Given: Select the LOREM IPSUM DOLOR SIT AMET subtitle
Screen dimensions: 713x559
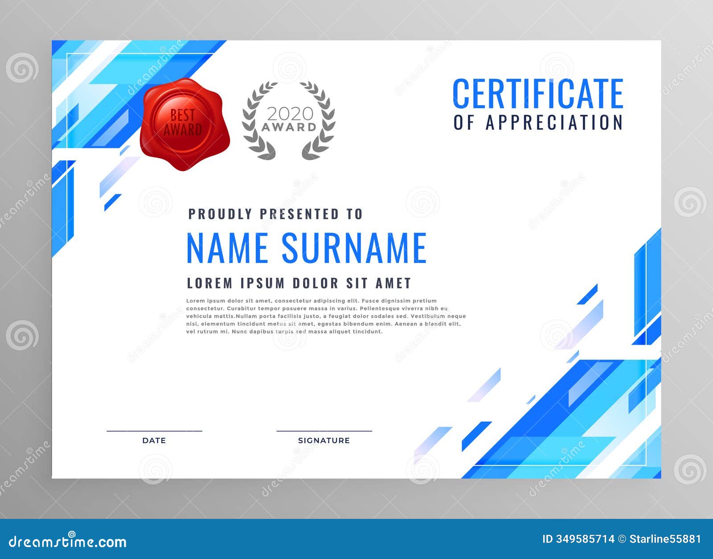Looking at the screenshot, I should [299, 281].
